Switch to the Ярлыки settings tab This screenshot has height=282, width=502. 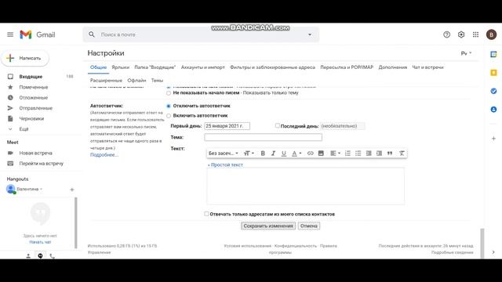click(120, 67)
